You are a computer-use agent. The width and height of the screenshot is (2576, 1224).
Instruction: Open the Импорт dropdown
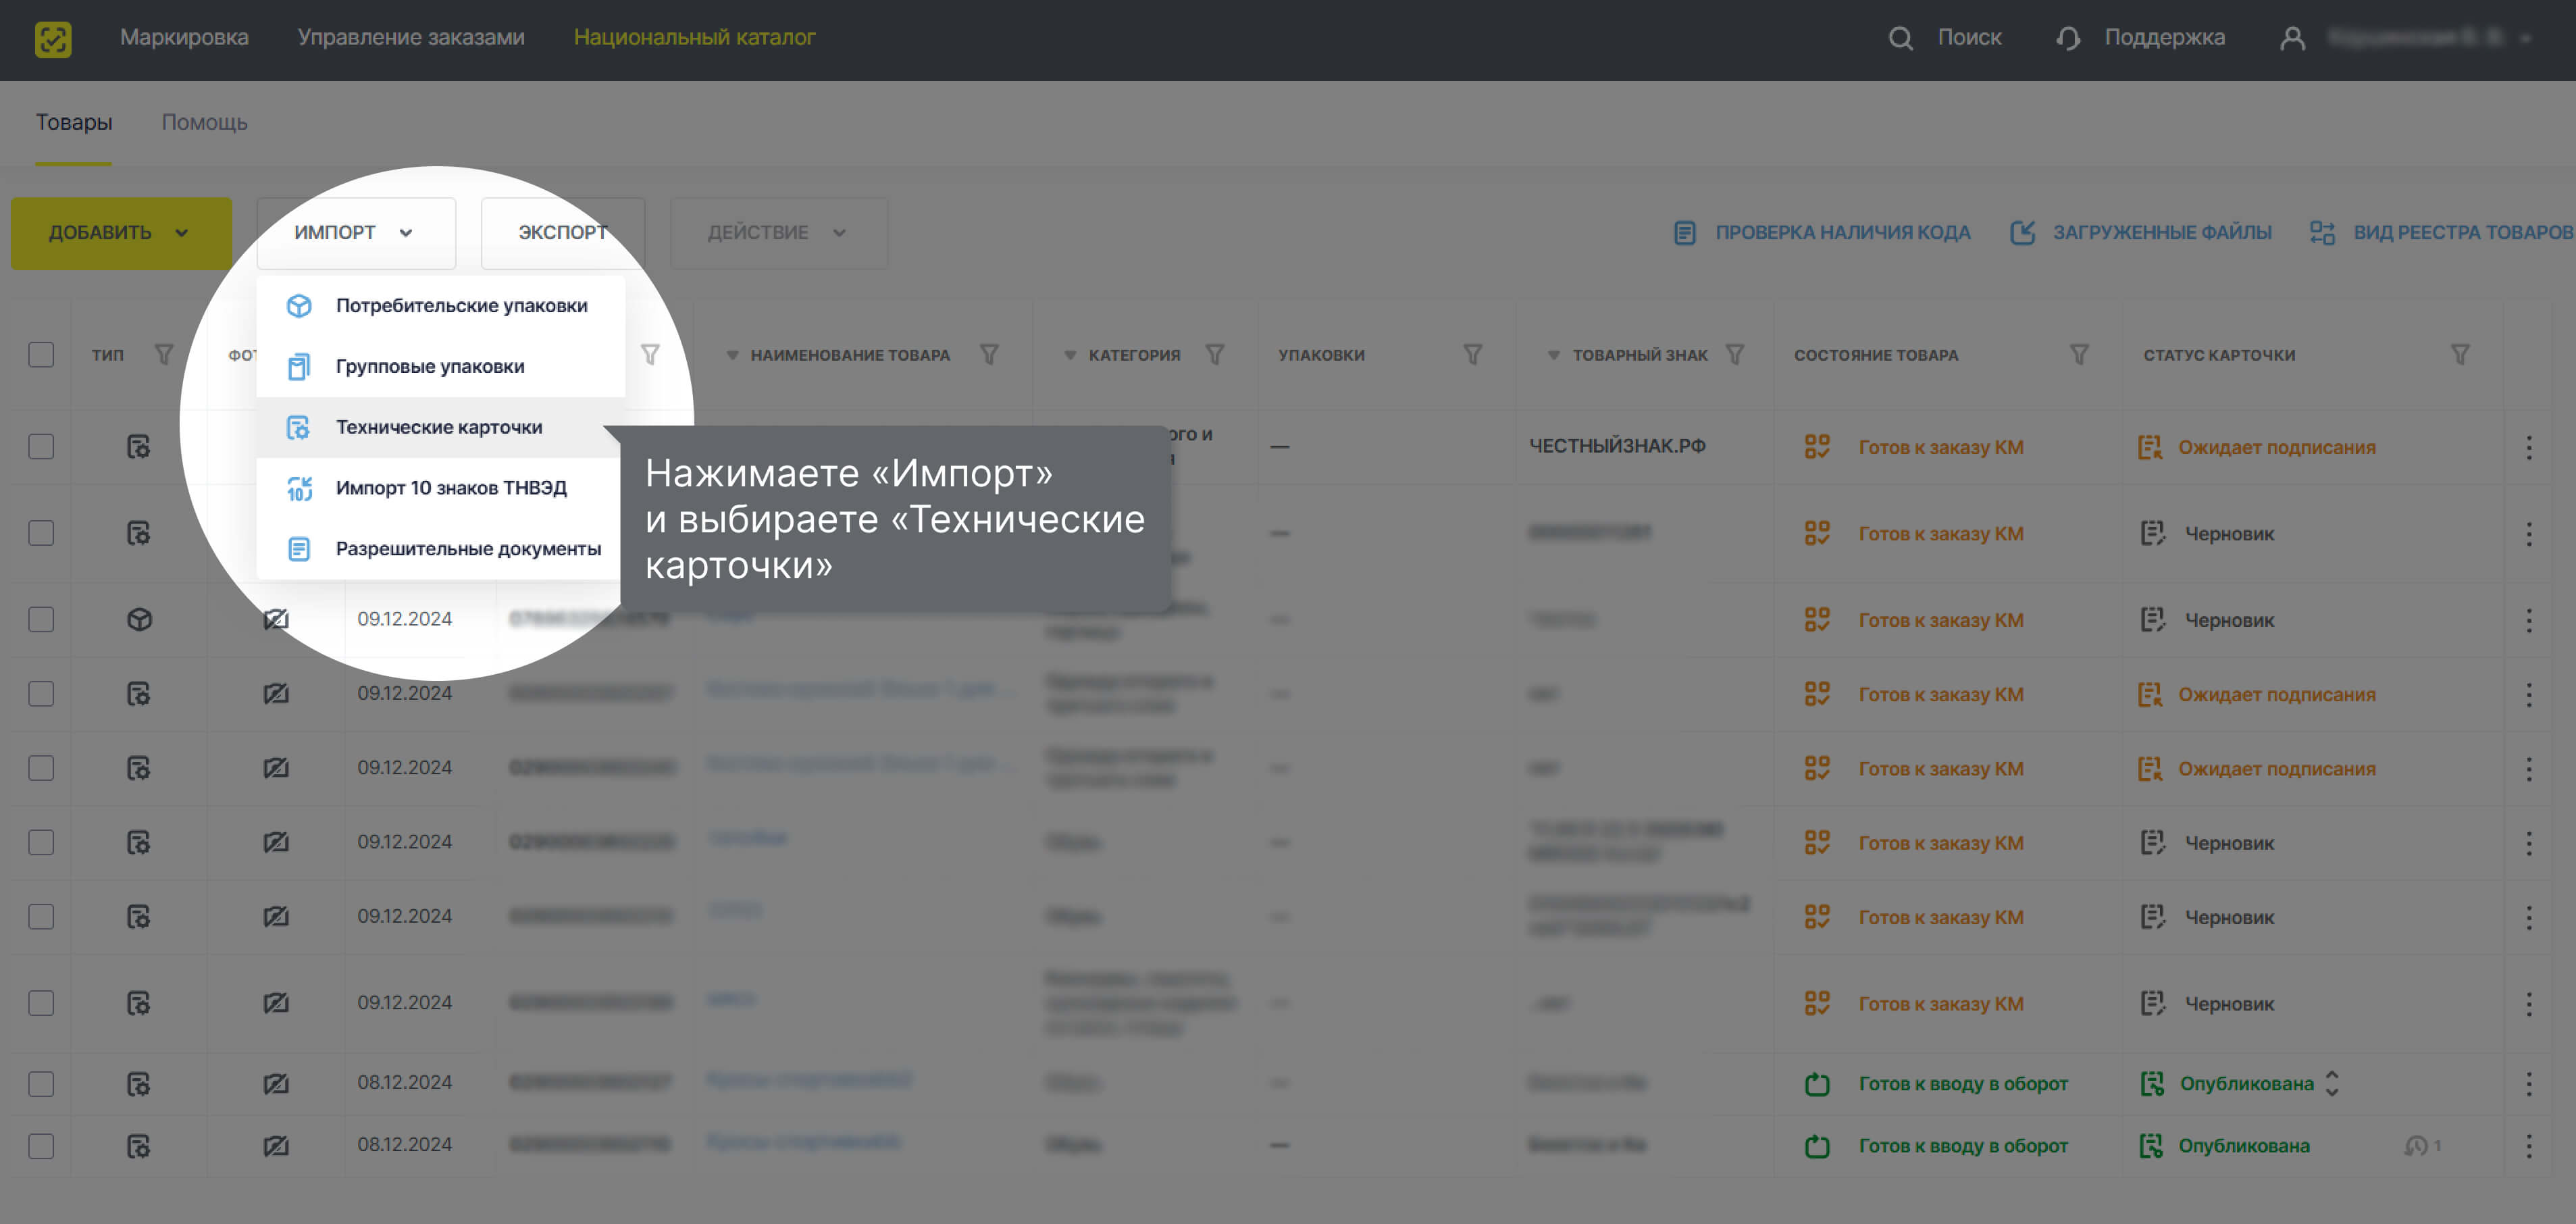(x=355, y=232)
